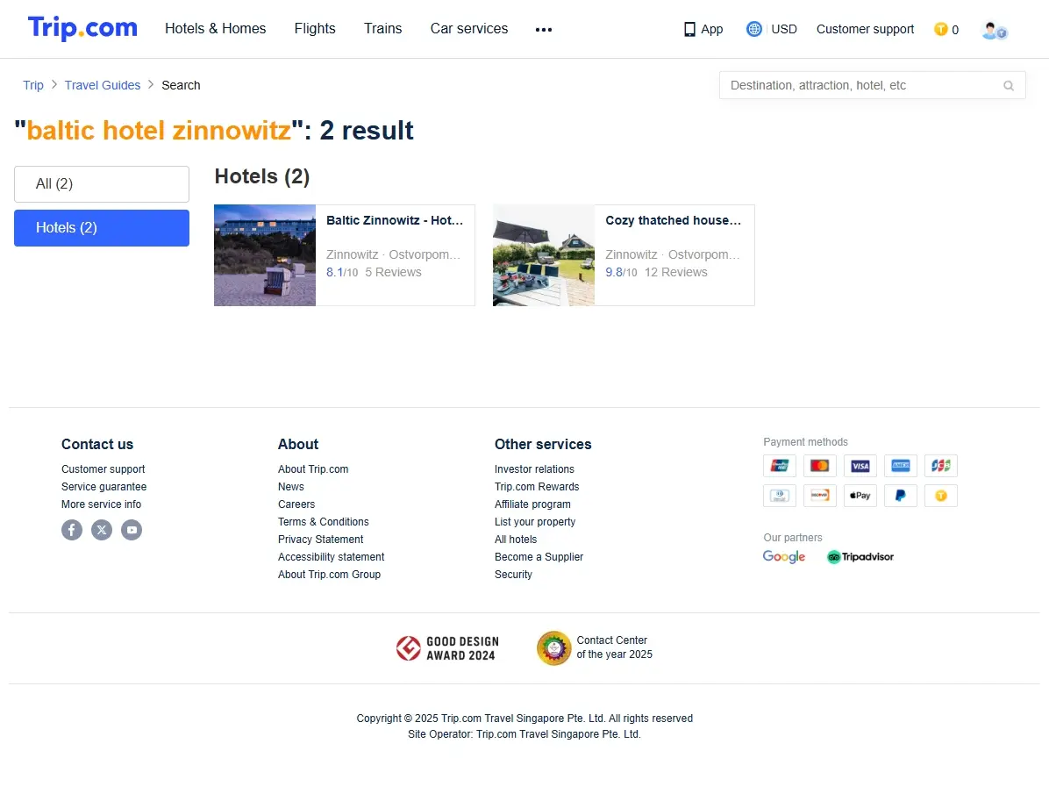Select the Hotels (2) filter tab

(102, 228)
